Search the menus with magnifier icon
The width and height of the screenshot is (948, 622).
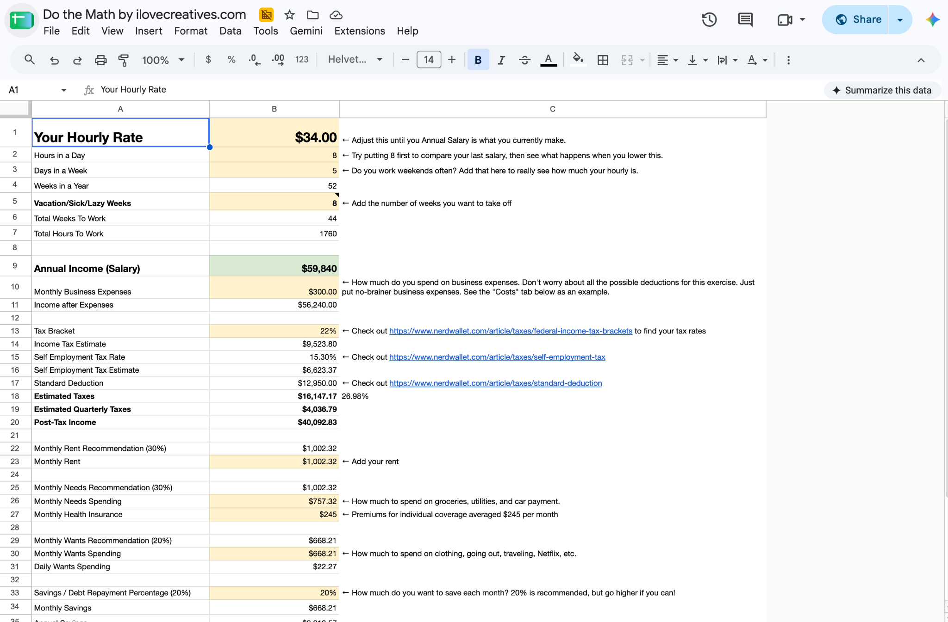coord(30,60)
